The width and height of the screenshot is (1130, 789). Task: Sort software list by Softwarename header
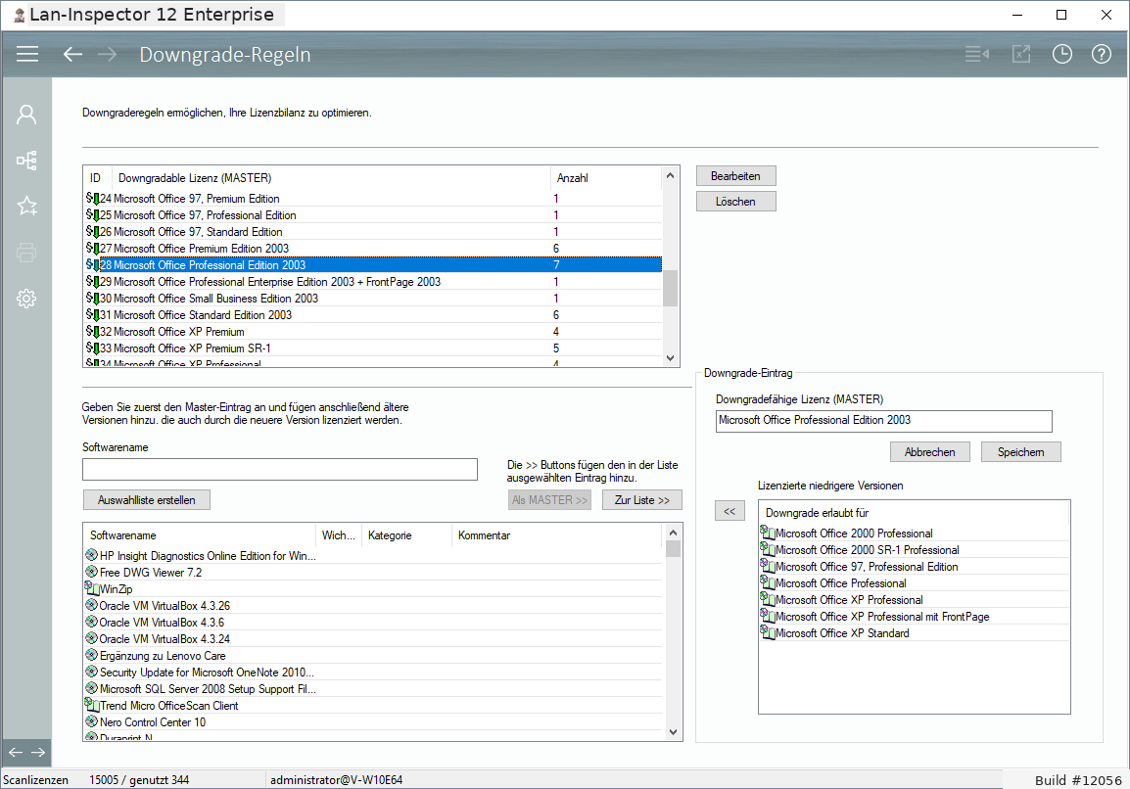tap(200, 535)
